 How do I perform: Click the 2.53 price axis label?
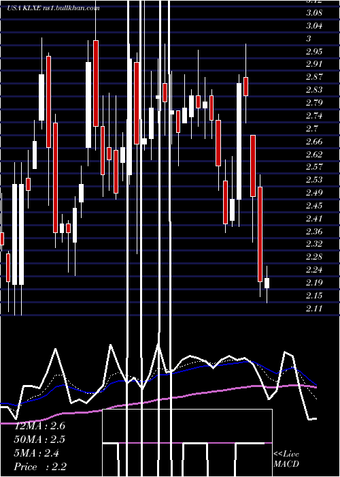click(x=314, y=180)
